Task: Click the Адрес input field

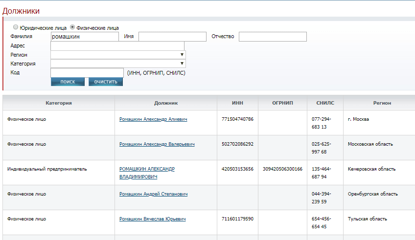Action: [x=117, y=45]
